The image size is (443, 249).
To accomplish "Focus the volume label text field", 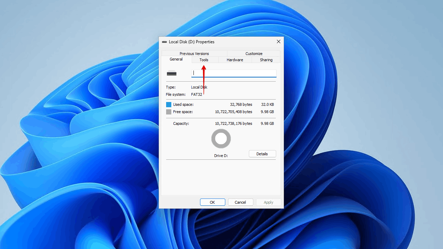I will click(234, 73).
